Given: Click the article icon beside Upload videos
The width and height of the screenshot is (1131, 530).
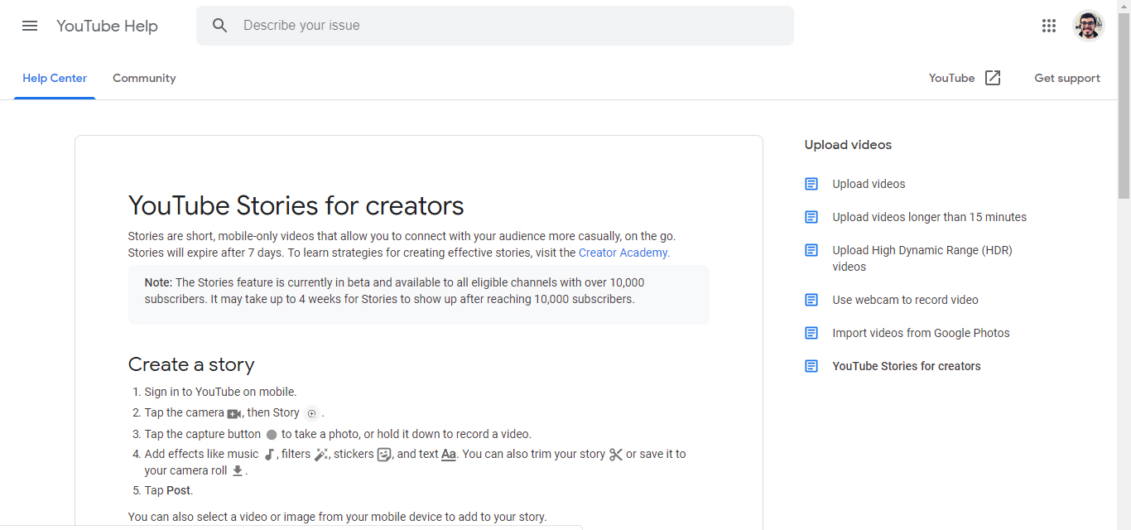Looking at the screenshot, I should tap(811, 184).
